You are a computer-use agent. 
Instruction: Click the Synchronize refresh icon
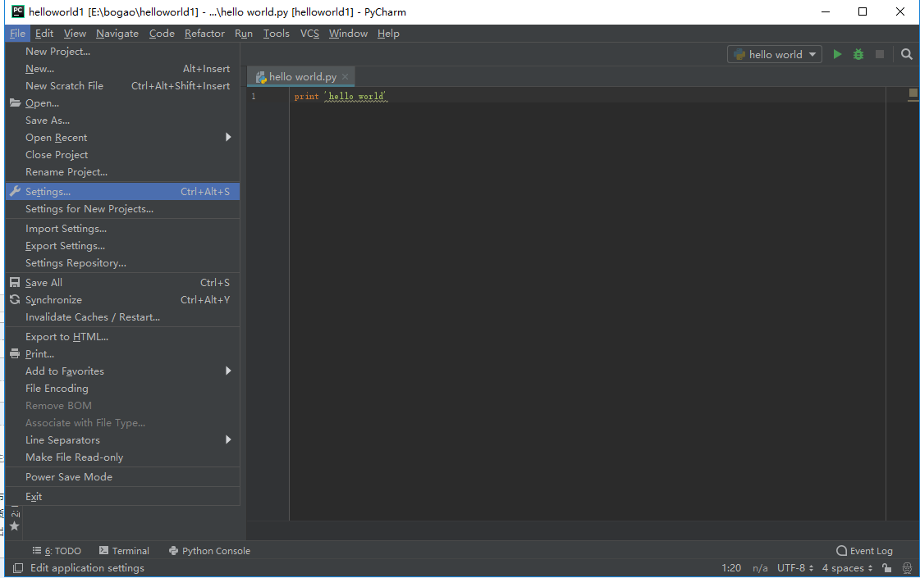[x=16, y=299]
